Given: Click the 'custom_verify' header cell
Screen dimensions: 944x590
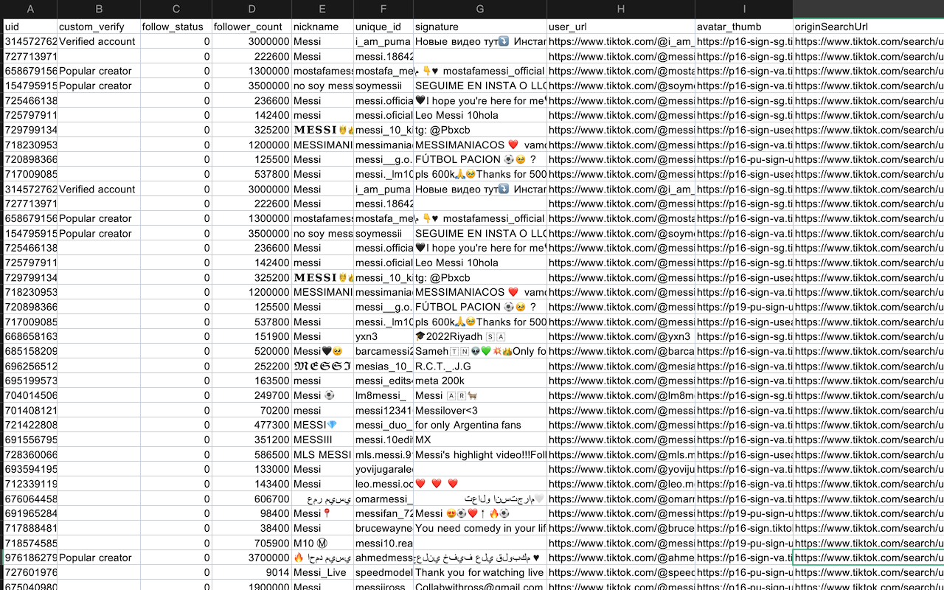Looking at the screenshot, I should click(99, 27).
